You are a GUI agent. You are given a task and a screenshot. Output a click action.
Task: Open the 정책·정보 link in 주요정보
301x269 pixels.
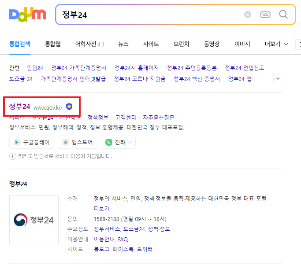tap(159, 229)
